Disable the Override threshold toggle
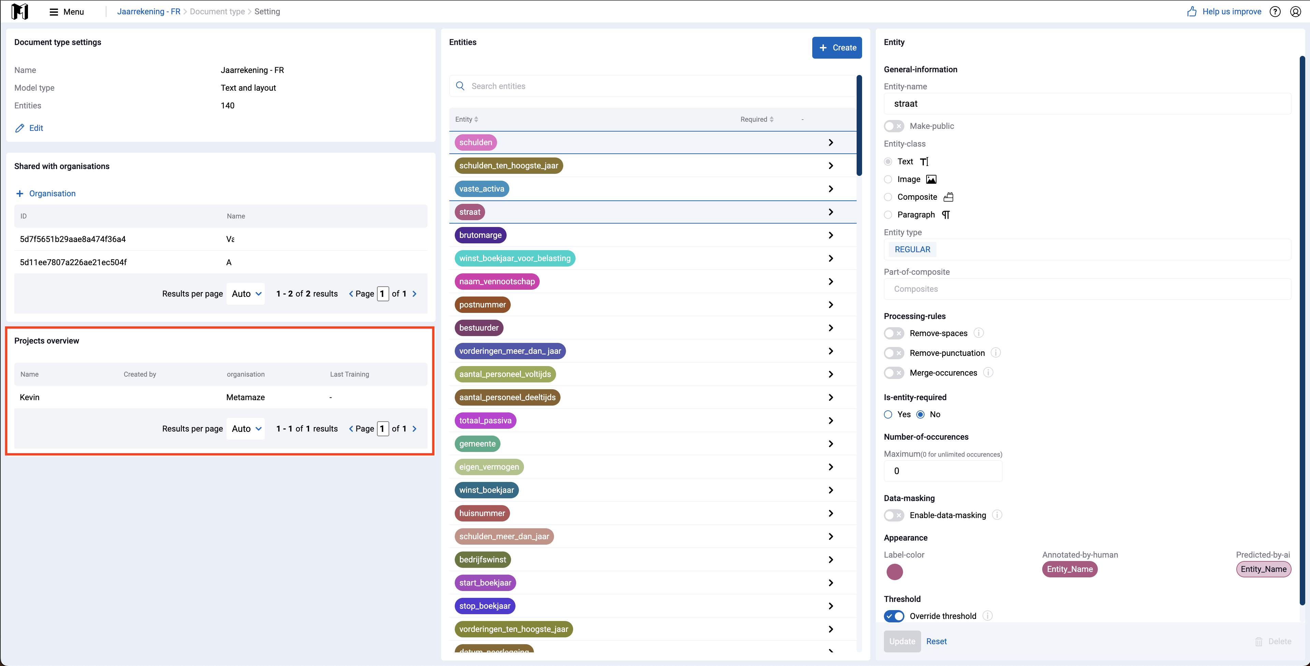1310x666 pixels. point(893,616)
